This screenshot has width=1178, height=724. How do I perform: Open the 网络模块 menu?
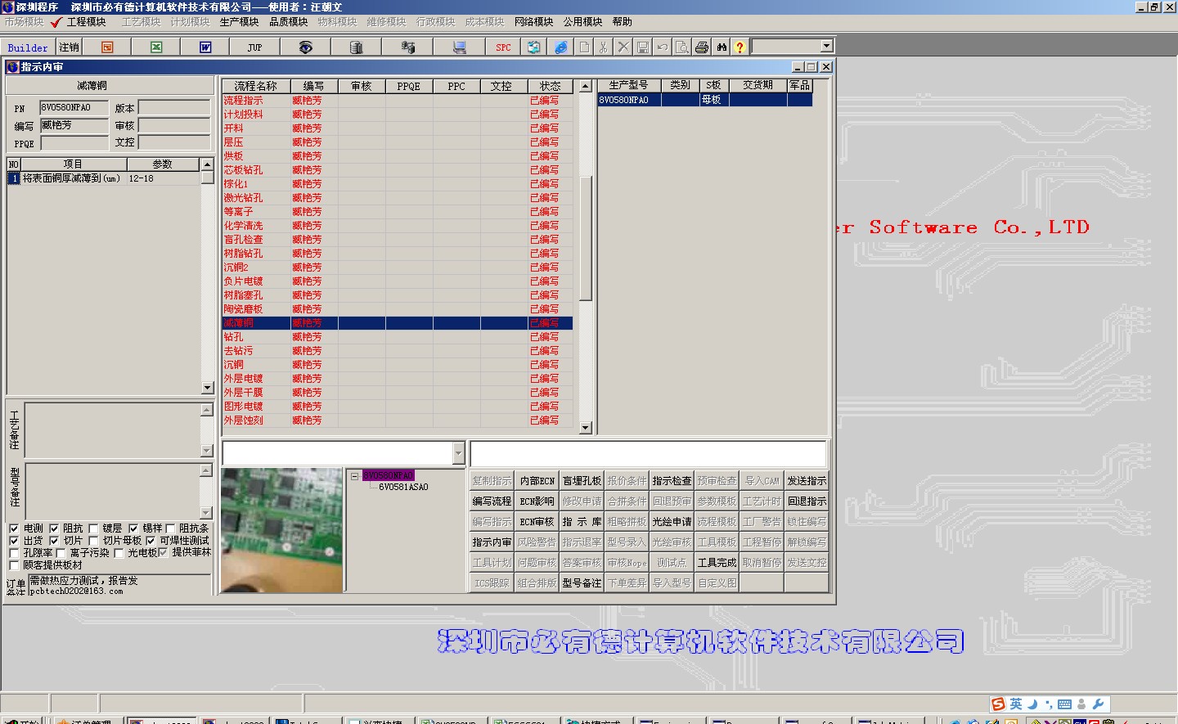[x=533, y=22]
